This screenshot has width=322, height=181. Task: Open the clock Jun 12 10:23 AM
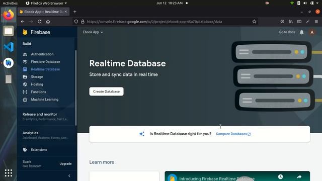tap(170, 4)
